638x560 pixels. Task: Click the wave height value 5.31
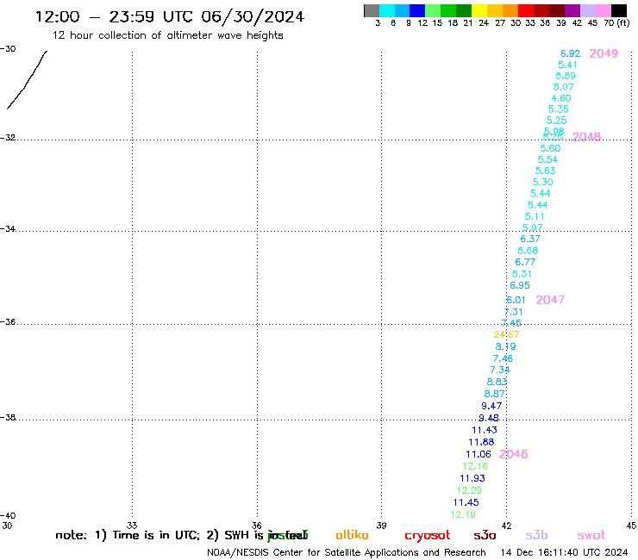click(522, 274)
